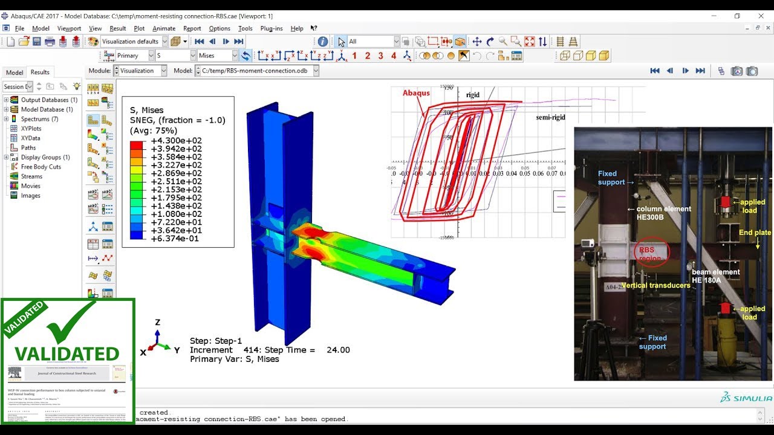Image resolution: width=774 pixels, height=435 pixels.
Task: Open a file with folder icon
Action: (x=24, y=42)
